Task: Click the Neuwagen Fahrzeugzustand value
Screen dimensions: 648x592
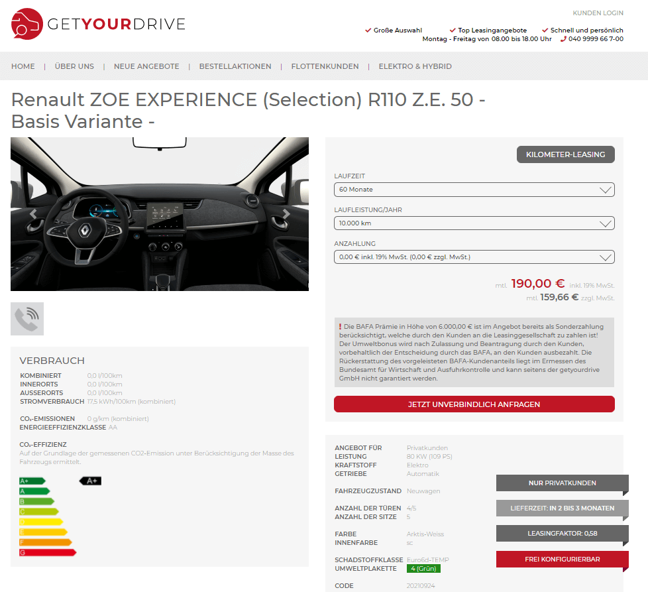Action: tap(423, 491)
